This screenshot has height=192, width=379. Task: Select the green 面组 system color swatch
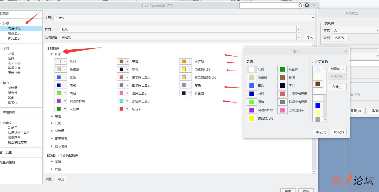[251, 102]
